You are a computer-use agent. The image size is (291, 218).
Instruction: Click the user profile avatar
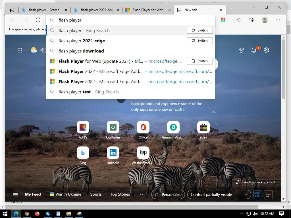pos(265,20)
